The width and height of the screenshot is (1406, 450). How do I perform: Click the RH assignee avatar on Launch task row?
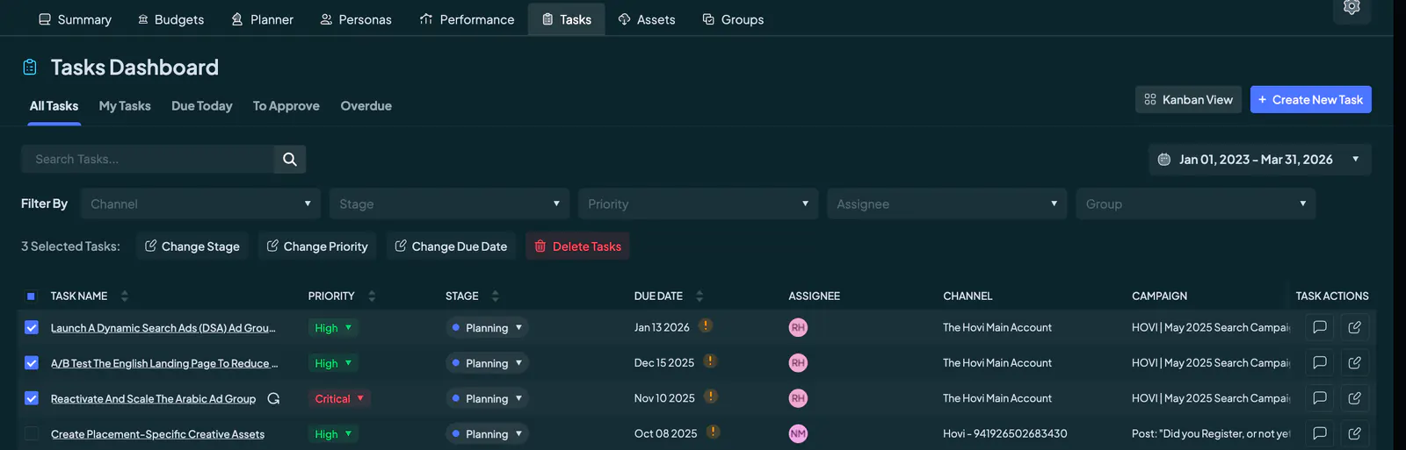(798, 327)
